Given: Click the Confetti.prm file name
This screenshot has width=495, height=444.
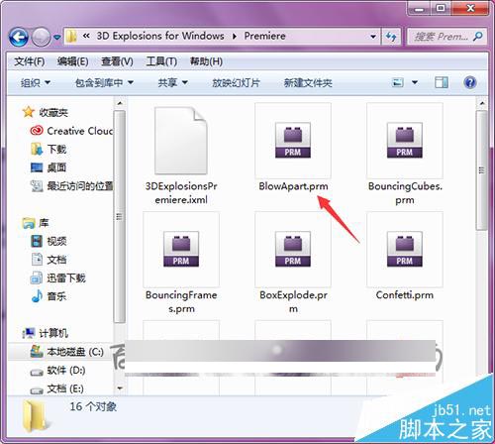Looking at the screenshot, I should [x=405, y=295].
